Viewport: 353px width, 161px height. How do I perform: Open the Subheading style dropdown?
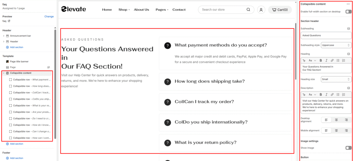336,45
